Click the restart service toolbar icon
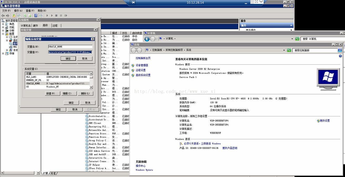Screen dimensions: 345x177 point(66,16)
